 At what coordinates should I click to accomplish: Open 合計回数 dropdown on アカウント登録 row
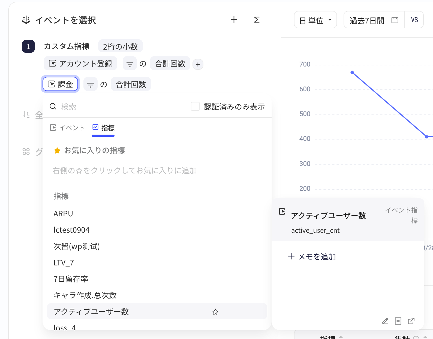click(170, 63)
